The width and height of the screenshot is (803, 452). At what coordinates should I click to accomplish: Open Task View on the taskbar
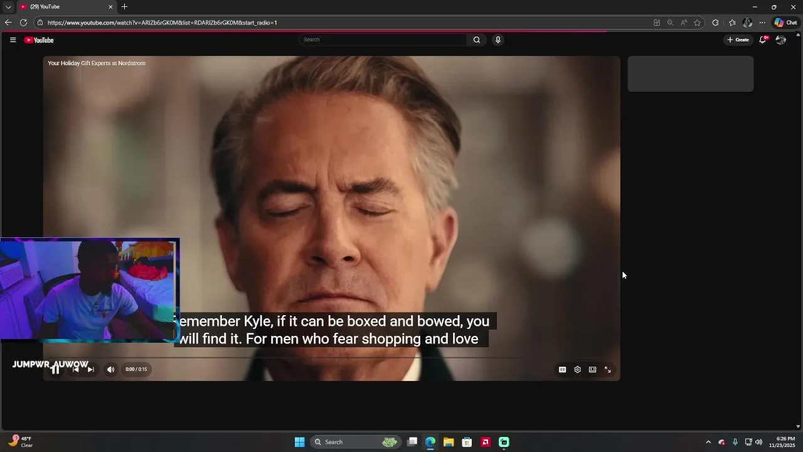412,442
